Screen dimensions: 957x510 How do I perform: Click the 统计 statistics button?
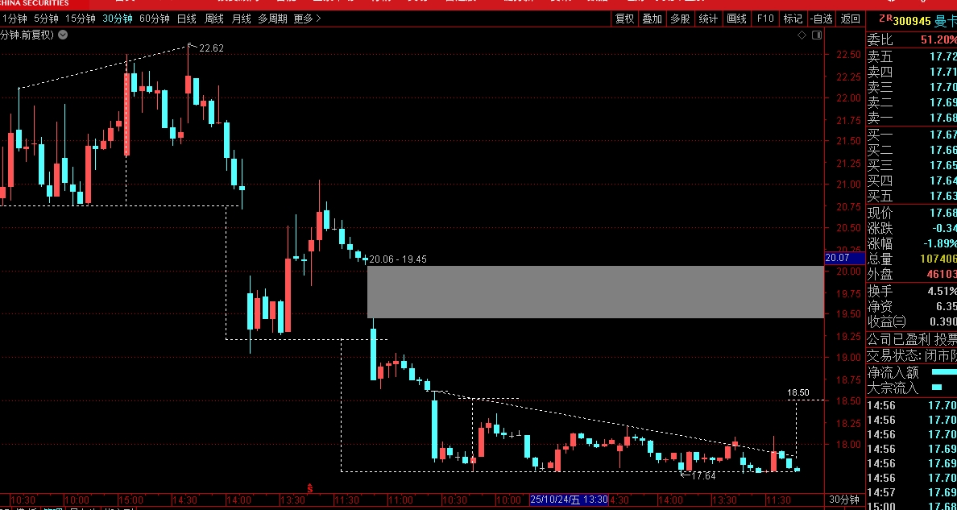[x=709, y=19]
